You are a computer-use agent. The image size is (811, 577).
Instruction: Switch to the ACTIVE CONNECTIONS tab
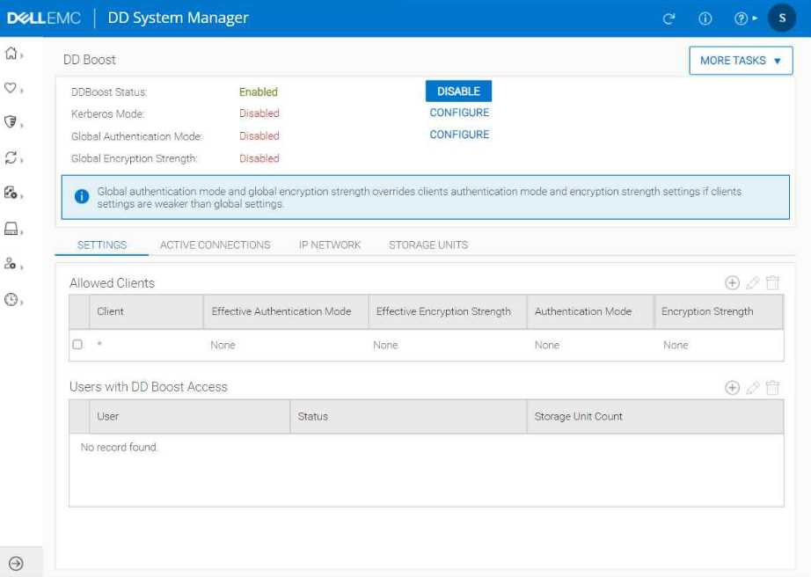pyautogui.click(x=215, y=245)
